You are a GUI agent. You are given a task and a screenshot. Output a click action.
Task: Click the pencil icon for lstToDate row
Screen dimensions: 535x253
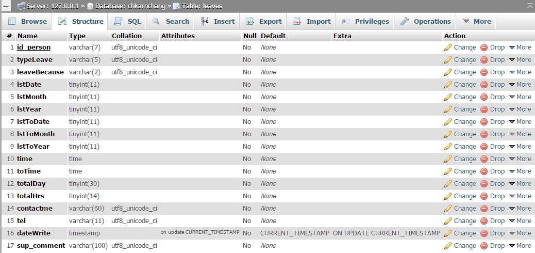448,122
